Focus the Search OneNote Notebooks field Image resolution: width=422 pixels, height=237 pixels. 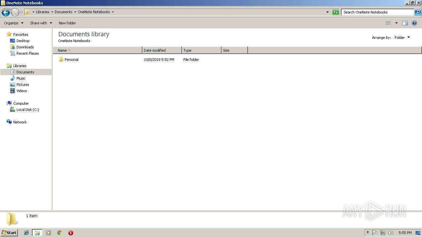[x=377, y=12]
